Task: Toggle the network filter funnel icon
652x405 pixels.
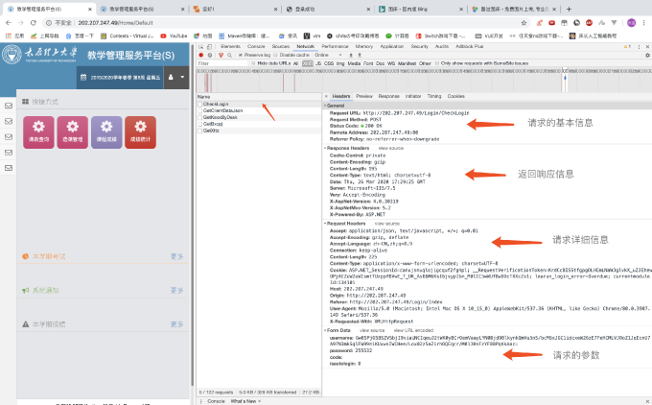Action: click(221, 55)
